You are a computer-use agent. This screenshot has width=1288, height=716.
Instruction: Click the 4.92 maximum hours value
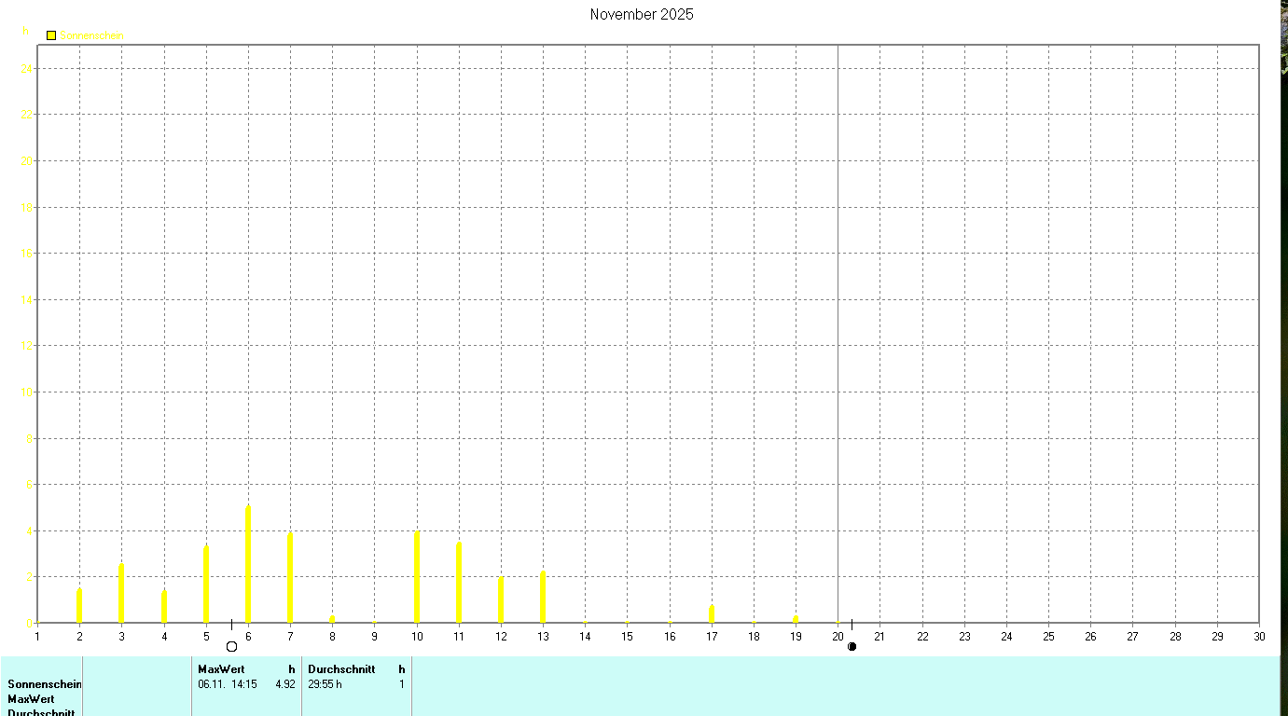(x=285, y=684)
